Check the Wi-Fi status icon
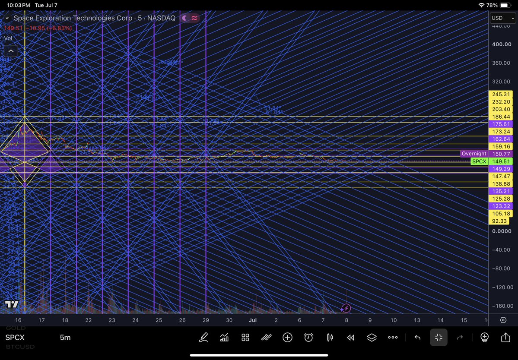 point(481,5)
